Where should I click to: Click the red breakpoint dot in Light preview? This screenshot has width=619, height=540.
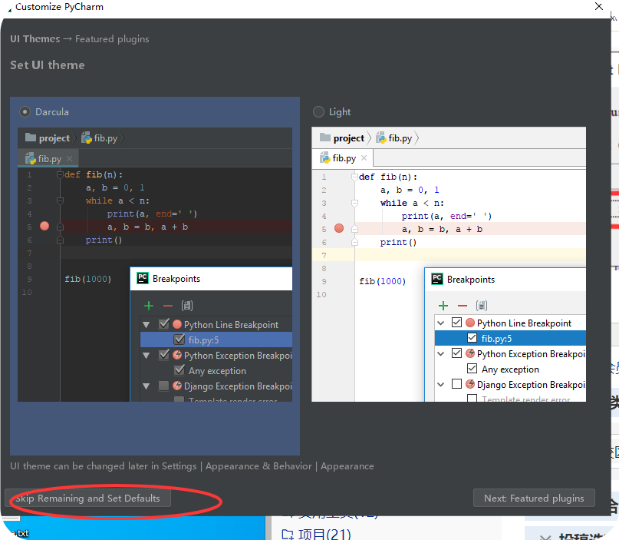click(339, 228)
